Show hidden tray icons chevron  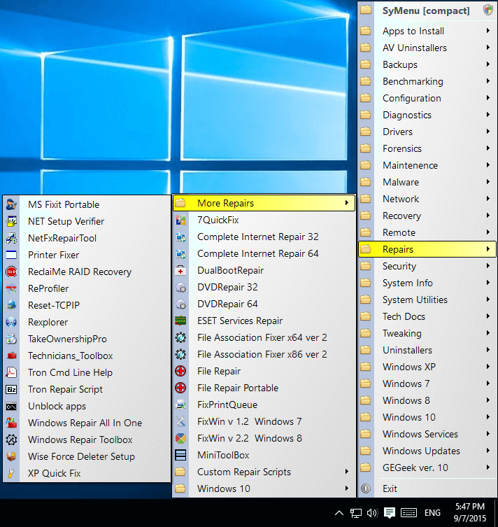click(x=339, y=512)
